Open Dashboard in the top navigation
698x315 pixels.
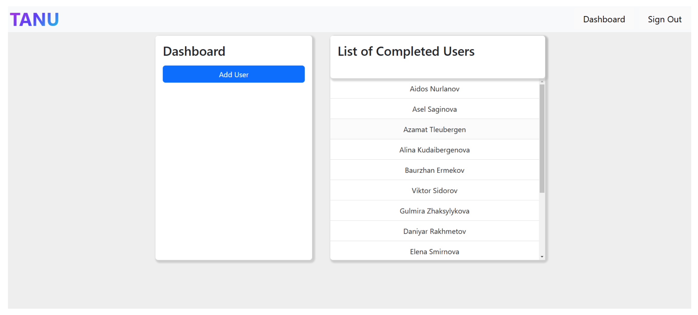(x=604, y=20)
